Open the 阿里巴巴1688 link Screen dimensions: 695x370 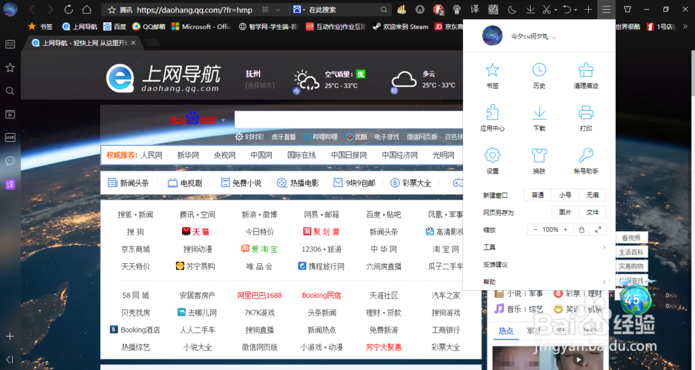pos(259,295)
